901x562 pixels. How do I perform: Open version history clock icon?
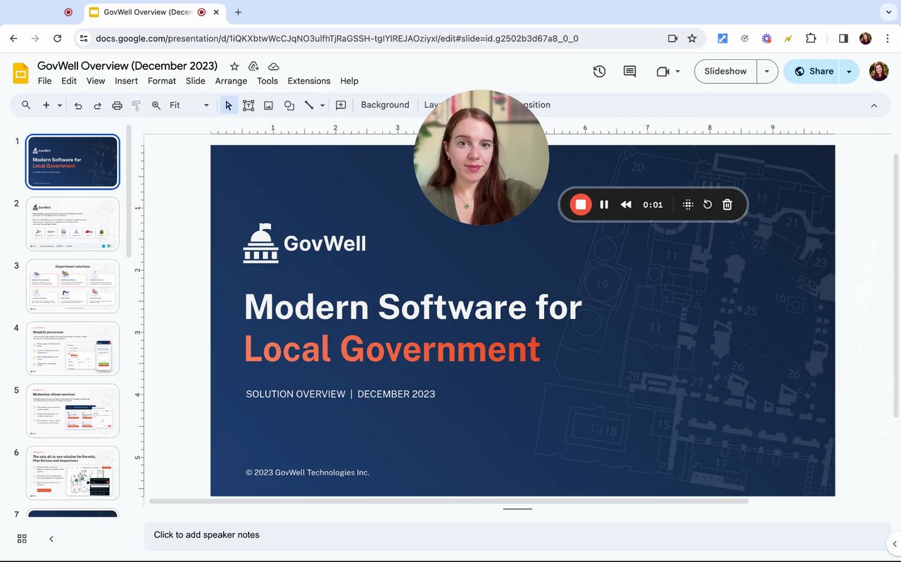[599, 71]
